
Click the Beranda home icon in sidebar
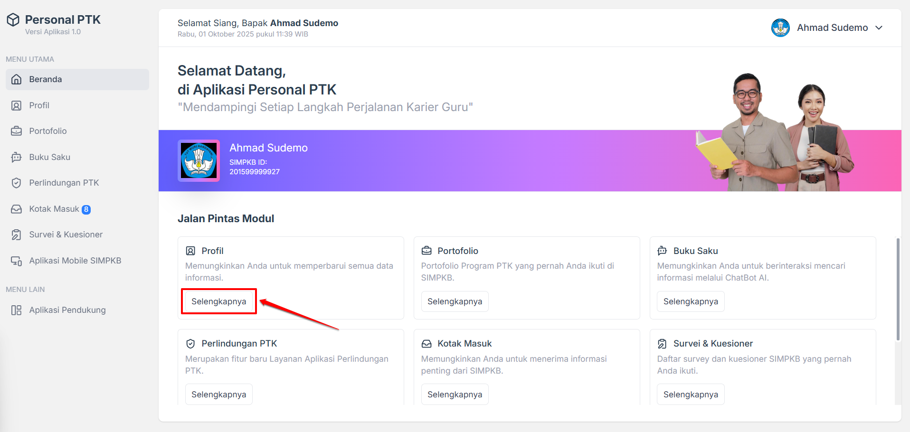[x=17, y=79]
